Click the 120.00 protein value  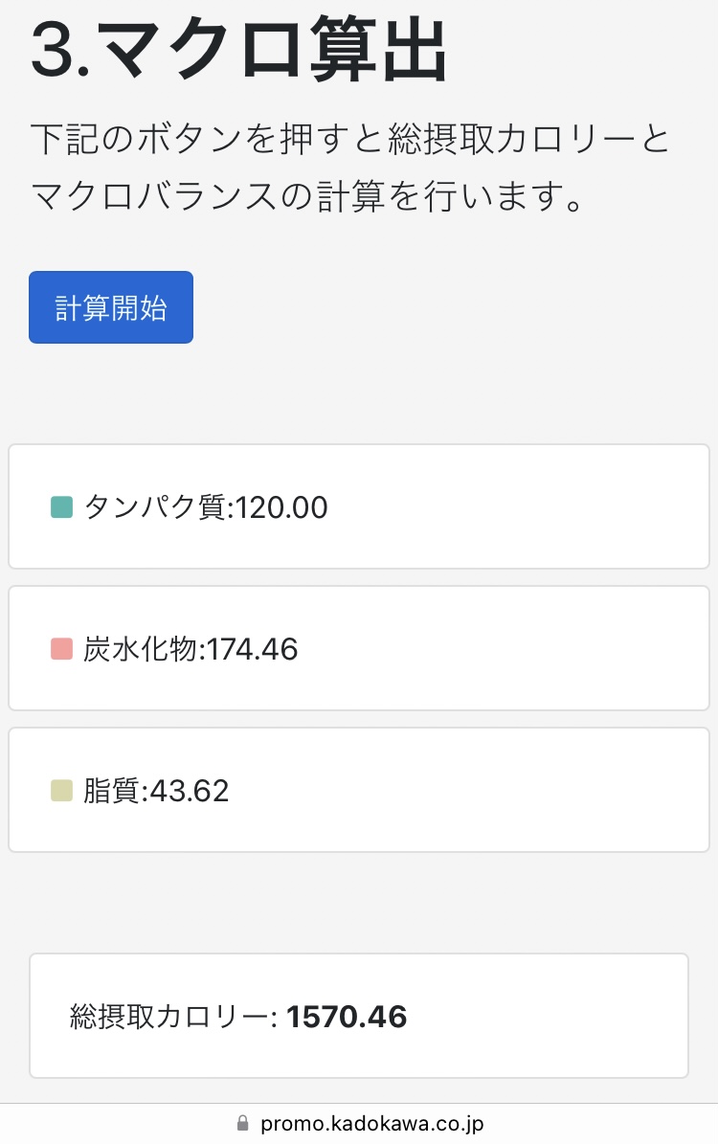pos(281,507)
